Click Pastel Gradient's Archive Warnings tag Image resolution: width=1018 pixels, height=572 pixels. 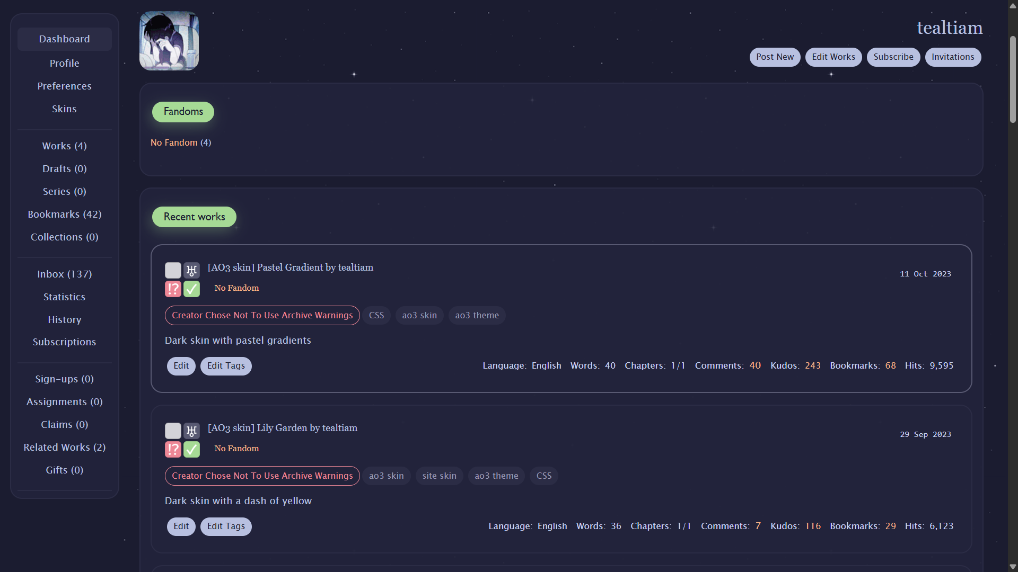coord(262,316)
